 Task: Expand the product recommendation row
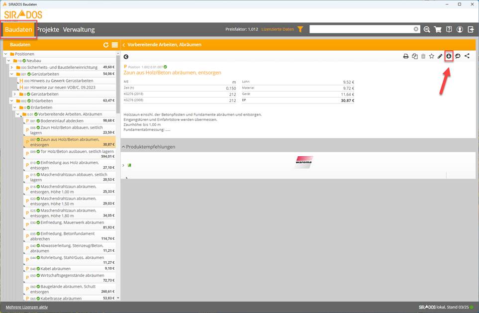123,165
